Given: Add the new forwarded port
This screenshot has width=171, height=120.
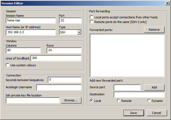Looking at the screenshot, I should pos(154,87).
